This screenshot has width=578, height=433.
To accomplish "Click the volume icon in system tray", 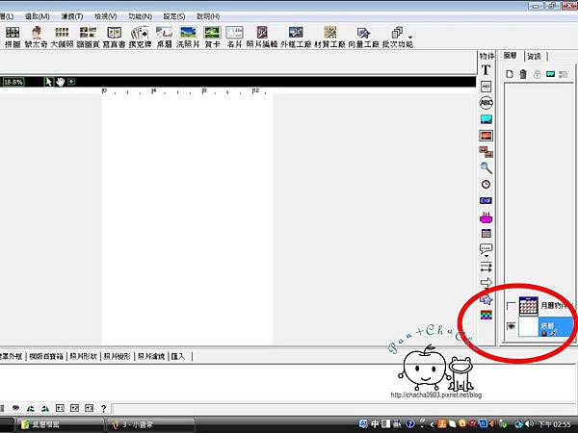I will pyautogui.click(x=530, y=424).
